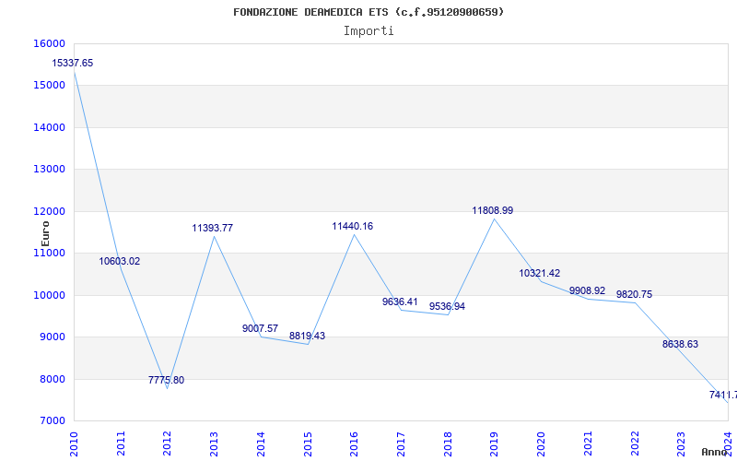The image size is (737, 461).
Task: Click x-axis year 2016
Action: (x=354, y=443)
